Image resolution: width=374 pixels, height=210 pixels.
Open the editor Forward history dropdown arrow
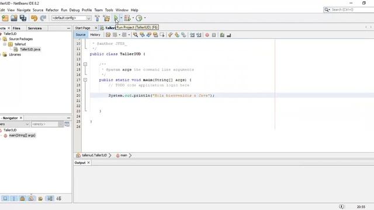pos(129,35)
